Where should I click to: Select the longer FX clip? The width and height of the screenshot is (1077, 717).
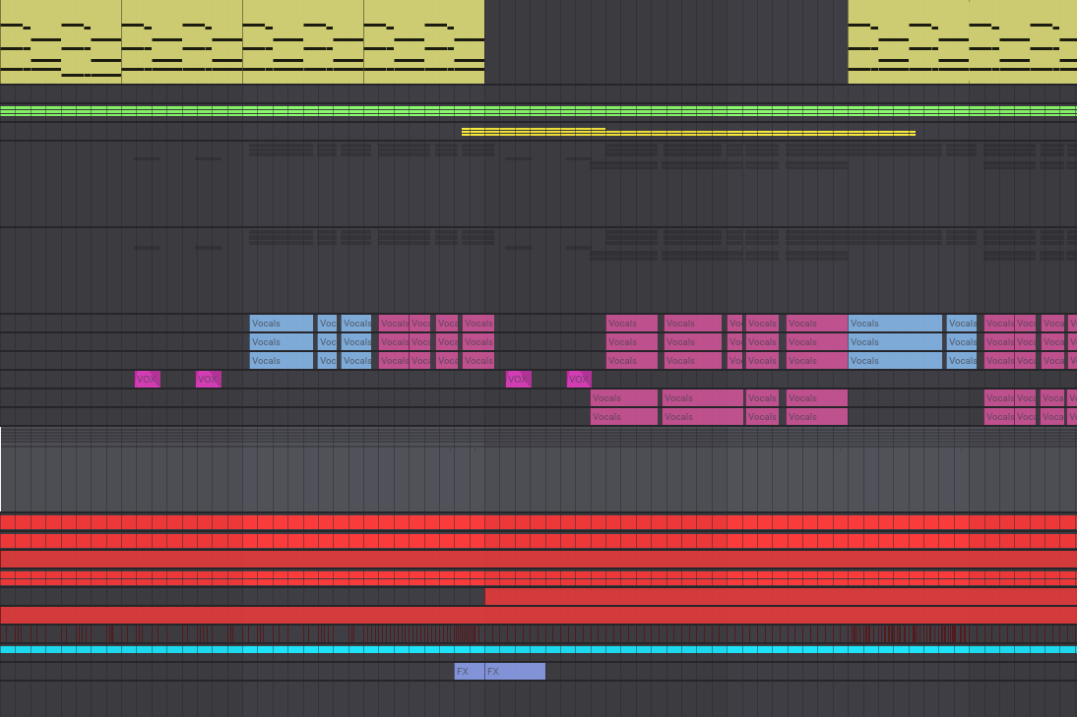click(515, 671)
